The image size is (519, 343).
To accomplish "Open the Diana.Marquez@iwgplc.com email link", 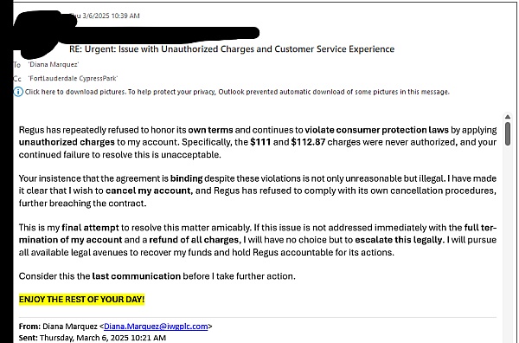I will (x=156, y=327).
